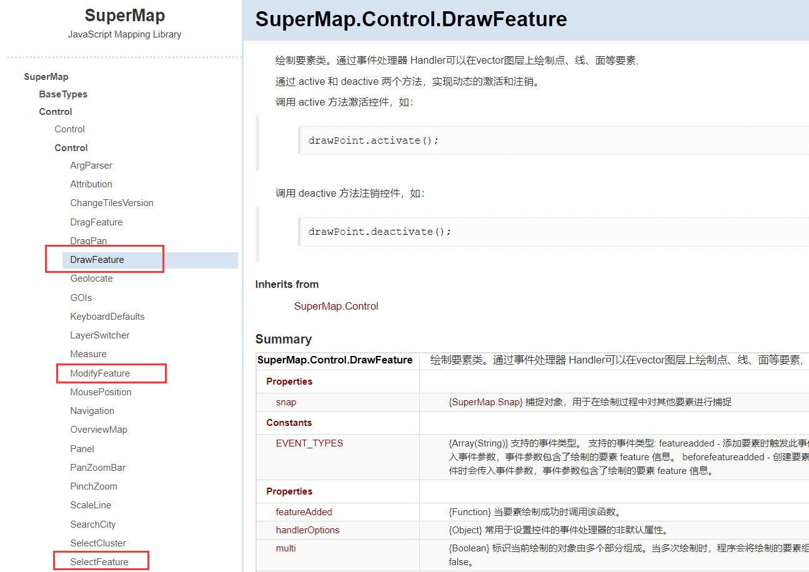Open the SelectCluster page
Viewport: 809px width, 572px height.
click(98, 543)
